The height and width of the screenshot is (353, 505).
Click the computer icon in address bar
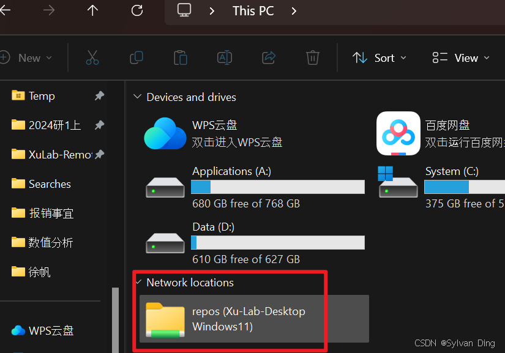point(184,10)
